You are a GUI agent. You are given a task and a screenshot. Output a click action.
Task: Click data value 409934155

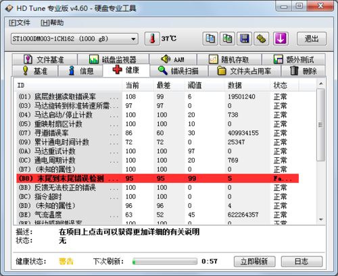point(243,133)
